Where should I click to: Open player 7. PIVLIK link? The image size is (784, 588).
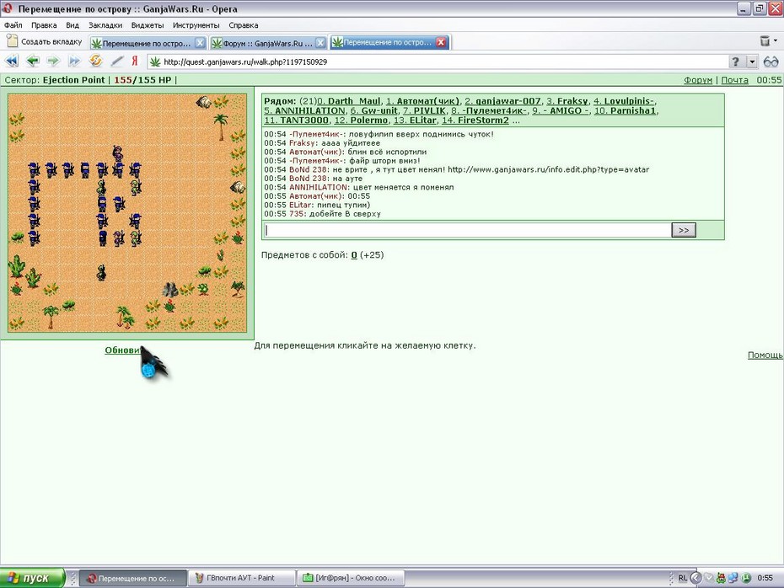(425, 110)
